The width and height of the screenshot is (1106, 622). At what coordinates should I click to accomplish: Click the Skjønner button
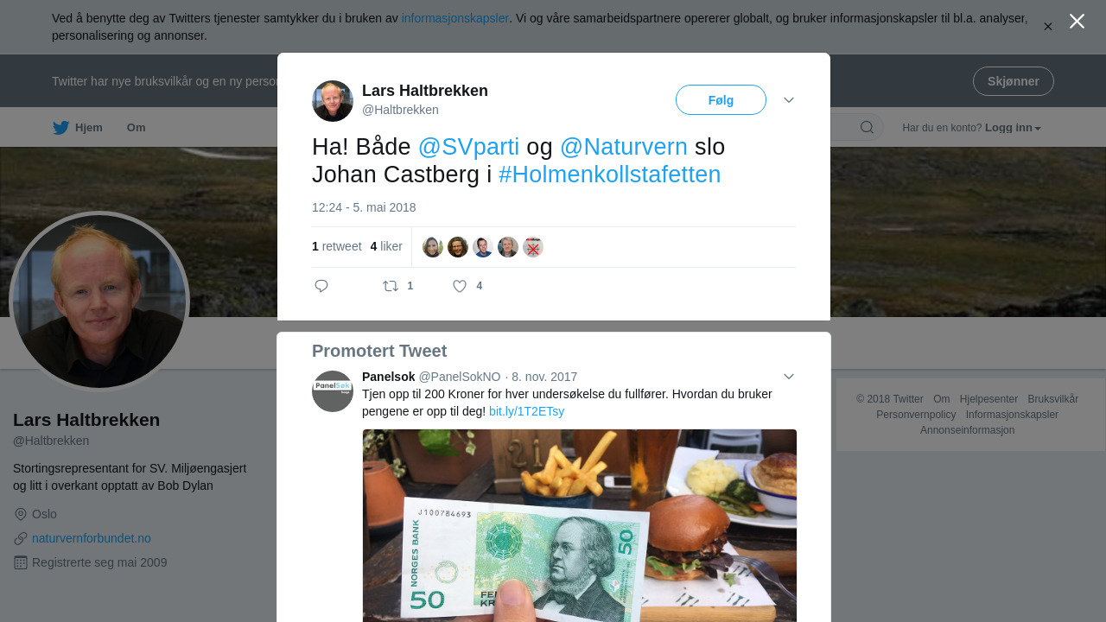1013,81
